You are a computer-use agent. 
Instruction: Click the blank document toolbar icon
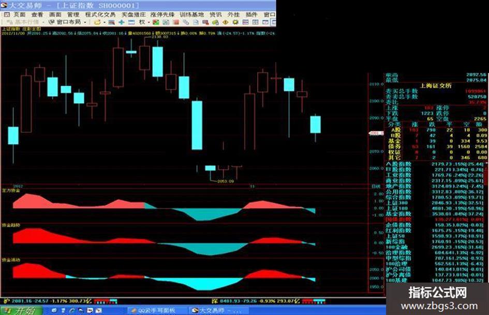(196, 22)
